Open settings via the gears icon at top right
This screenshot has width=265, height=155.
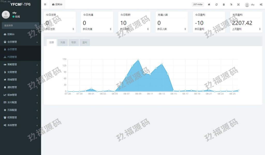point(261,4)
